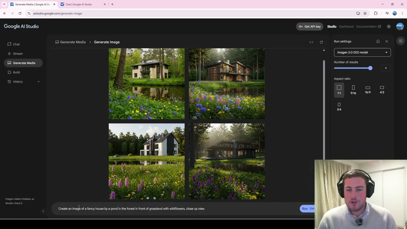Open the settings gear icon
407x229 pixels.
389,27
